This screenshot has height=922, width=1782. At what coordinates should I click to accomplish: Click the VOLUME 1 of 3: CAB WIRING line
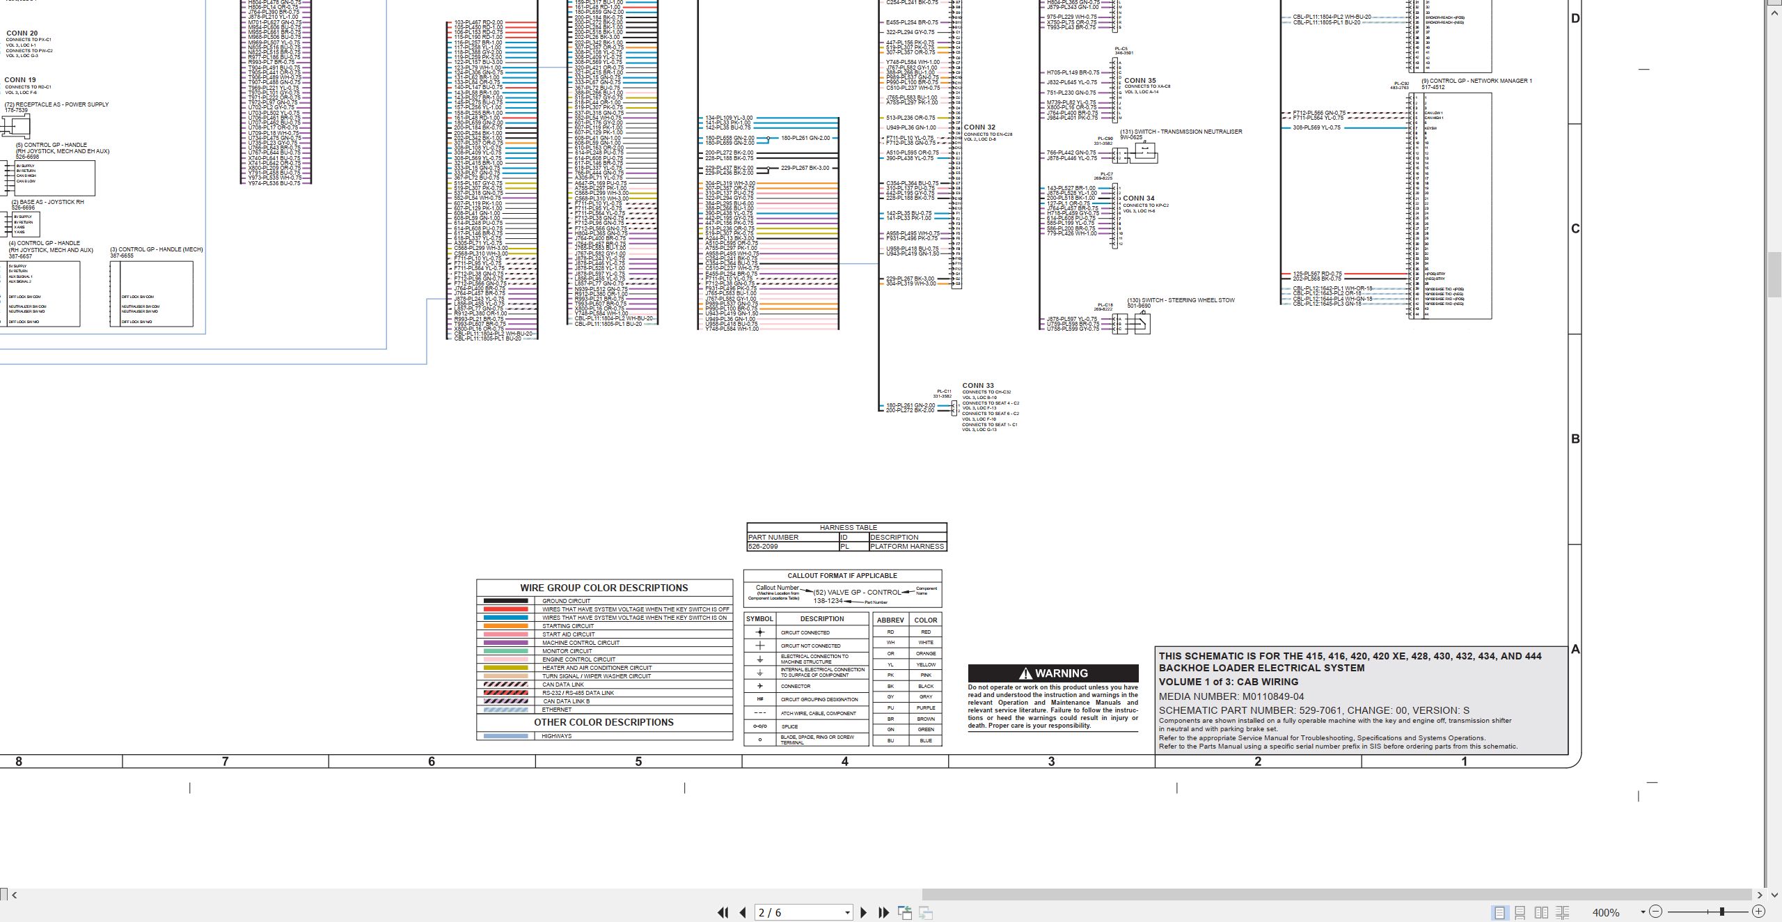coord(1229,682)
